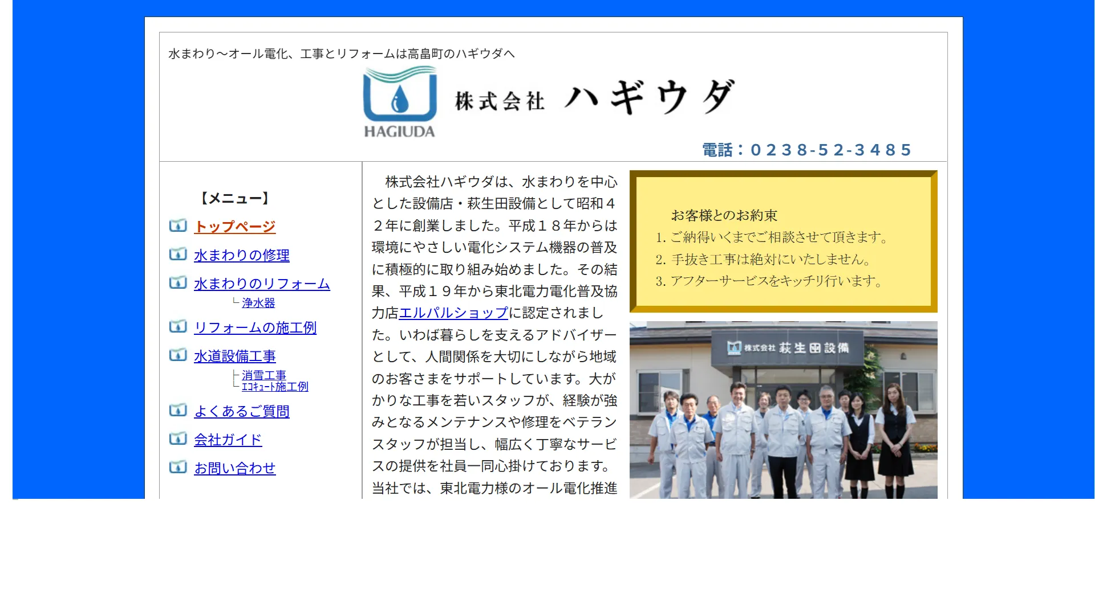Screen dimensions: 1095x615
Task: Click the icon beside リフォームの施工例
Action: (x=178, y=327)
